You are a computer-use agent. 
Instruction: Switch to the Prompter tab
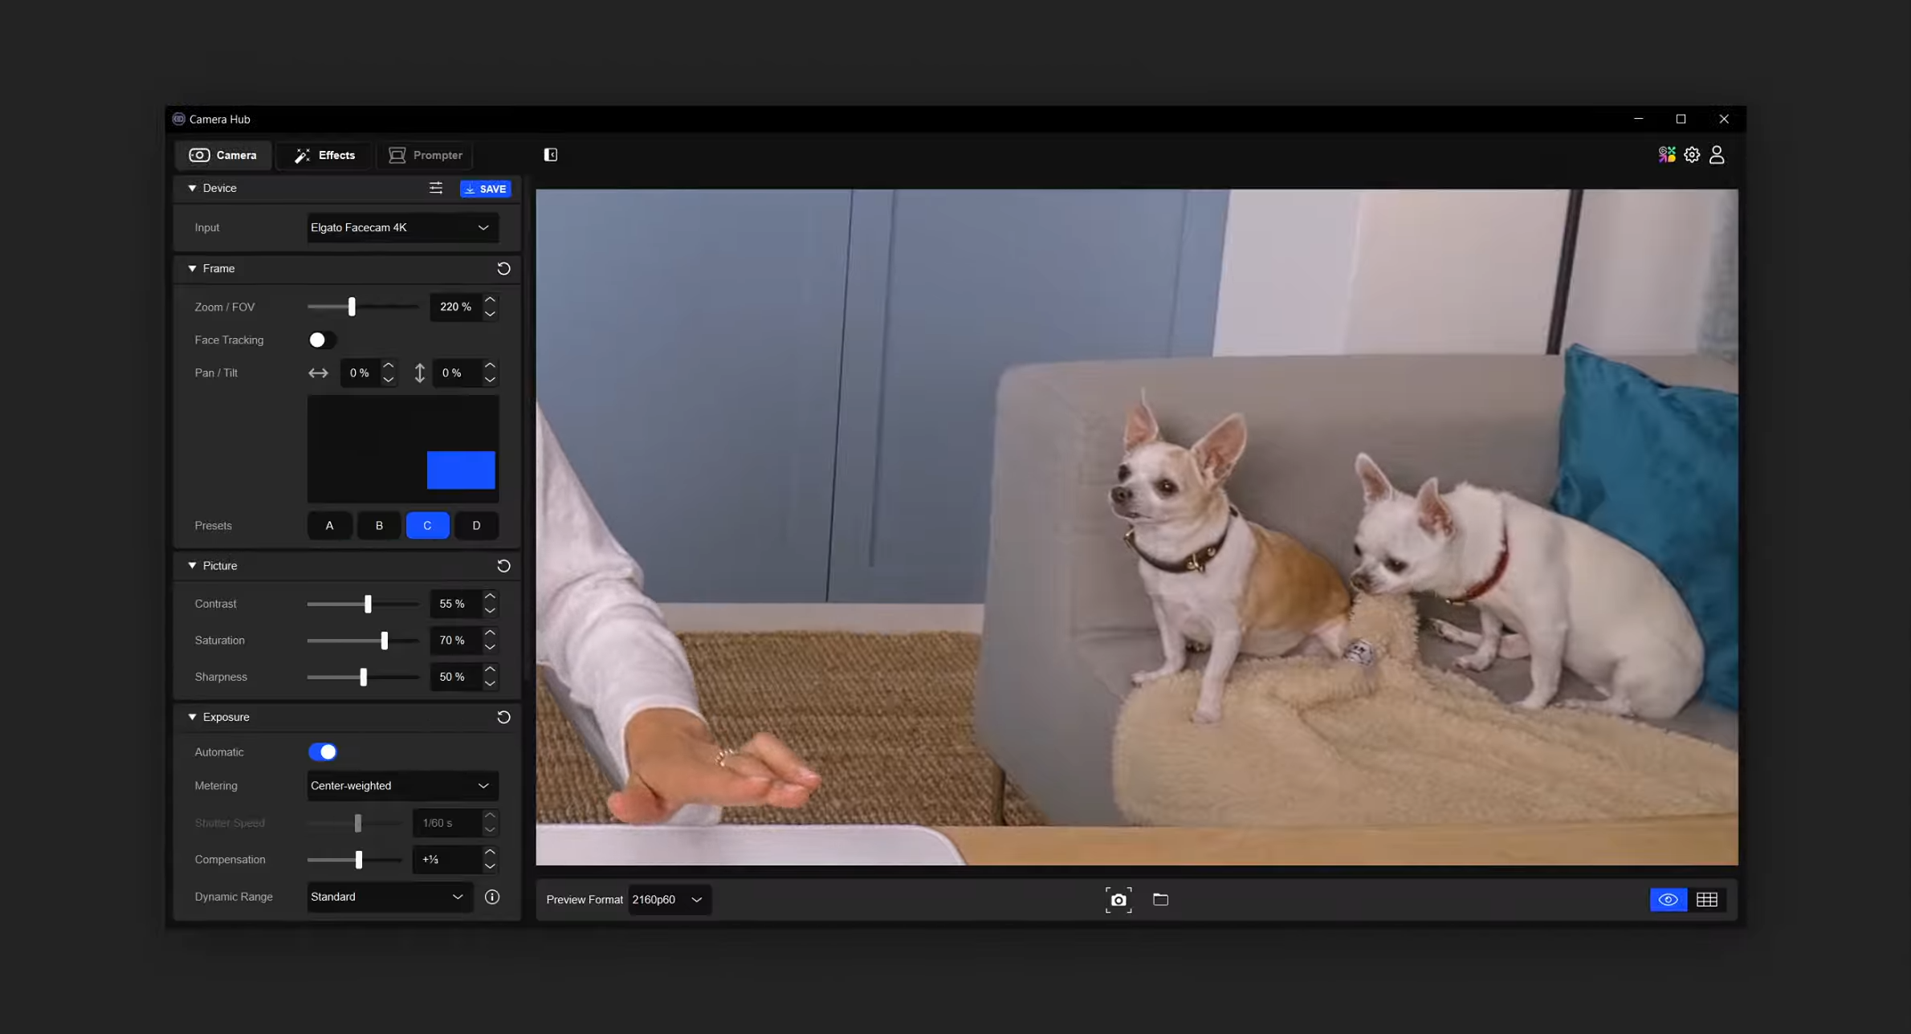pos(426,156)
